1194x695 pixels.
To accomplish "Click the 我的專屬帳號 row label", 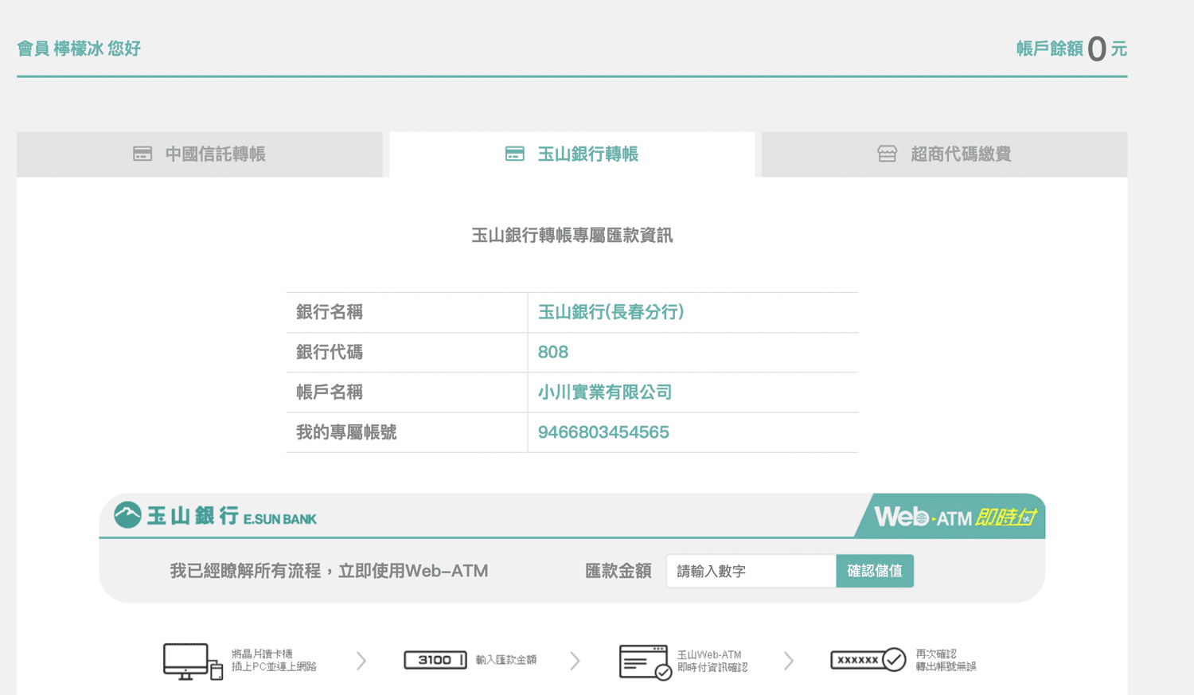I will 346,432.
